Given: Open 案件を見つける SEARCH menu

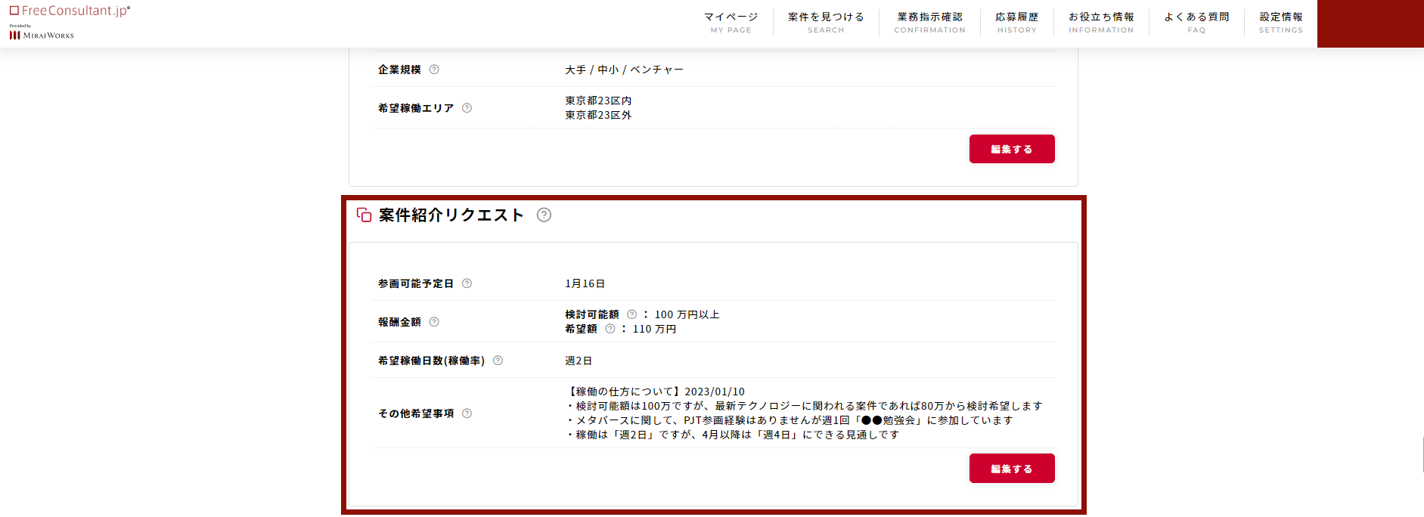Looking at the screenshot, I should pos(826,23).
